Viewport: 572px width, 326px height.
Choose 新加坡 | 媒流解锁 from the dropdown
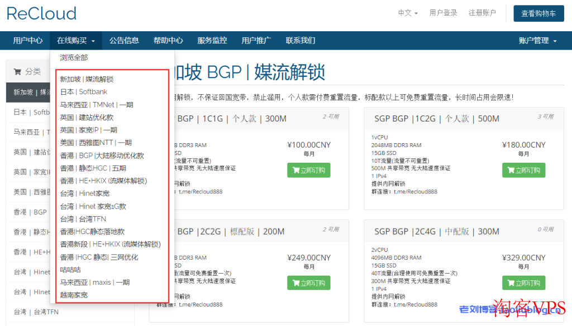[87, 79]
